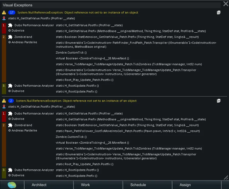This screenshot has width=229, height=189.
Task: Click the warning triangle beside the 17 badge
Action: (x=4, y=12)
